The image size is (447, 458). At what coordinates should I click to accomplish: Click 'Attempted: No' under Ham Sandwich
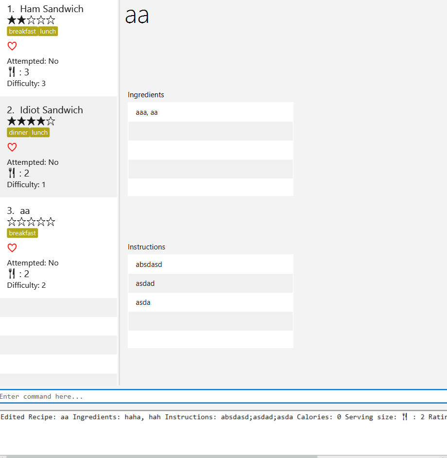(x=33, y=61)
